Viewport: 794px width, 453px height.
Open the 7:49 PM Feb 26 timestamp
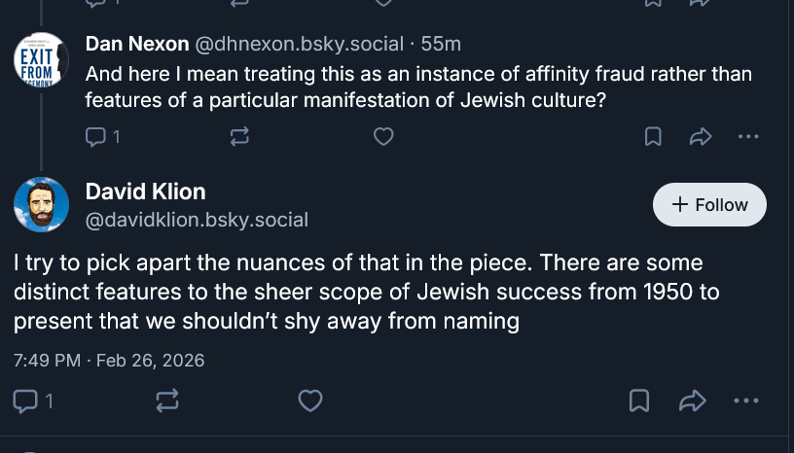109,360
